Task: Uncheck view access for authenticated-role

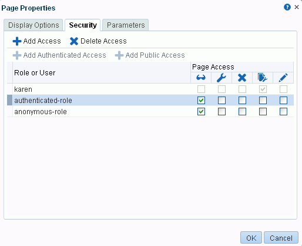Action: click(201, 101)
